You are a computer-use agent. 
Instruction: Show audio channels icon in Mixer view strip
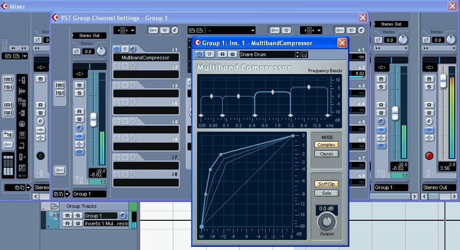click(22, 91)
